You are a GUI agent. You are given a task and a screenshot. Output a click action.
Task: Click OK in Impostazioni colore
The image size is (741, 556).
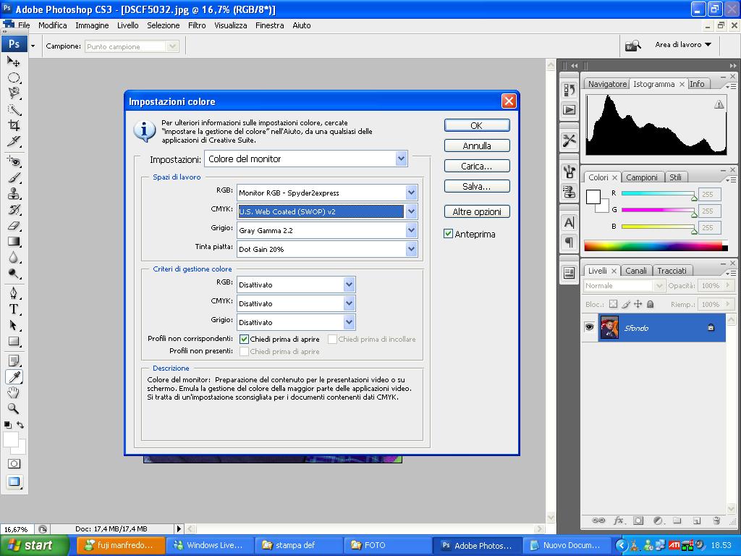(x=477, y=125)
